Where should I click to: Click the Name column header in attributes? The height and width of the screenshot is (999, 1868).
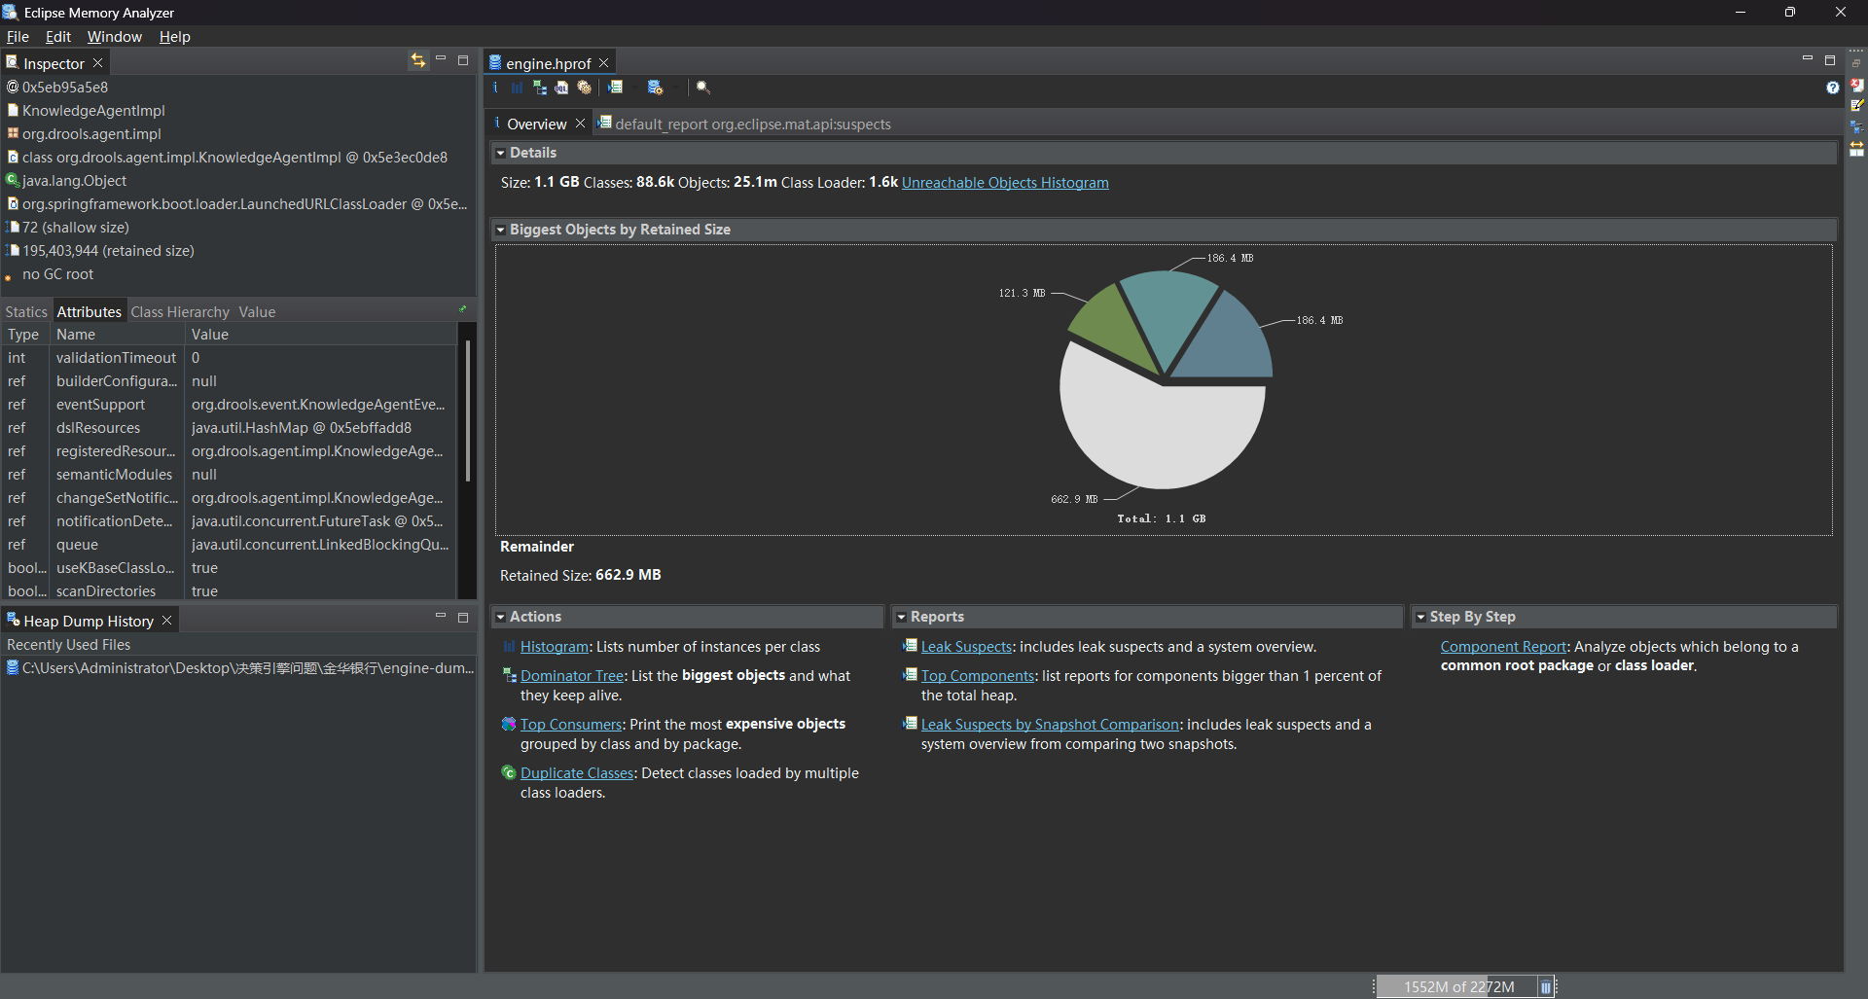click(x=117, y=335)
